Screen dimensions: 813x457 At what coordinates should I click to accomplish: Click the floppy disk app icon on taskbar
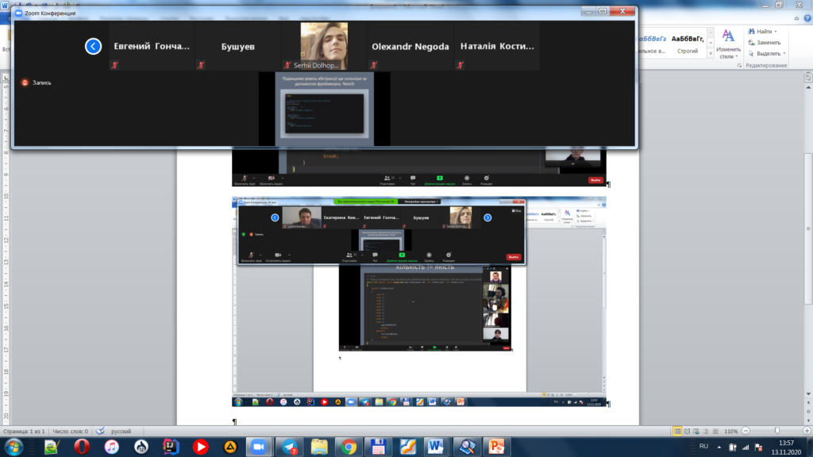point(378,447)
